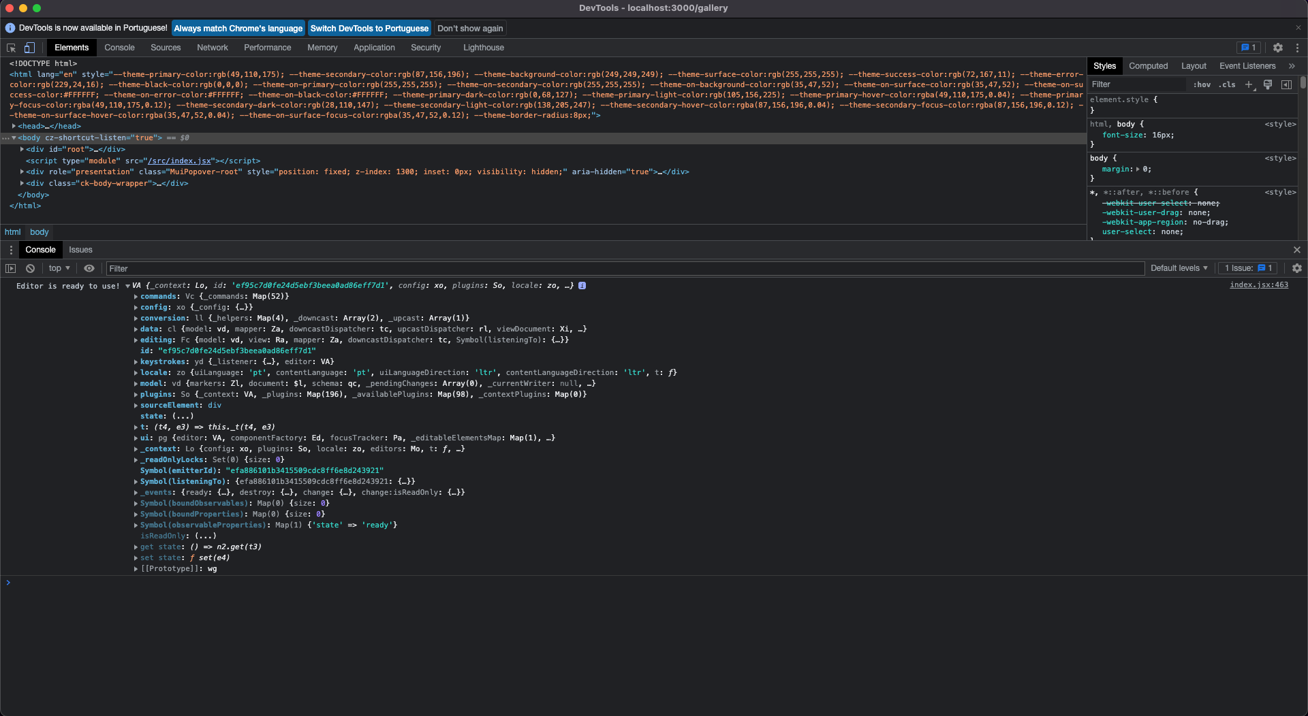This screenshot has width=1308, height=716.
Task: Toggle the :hov element state pane
Action: 1203,84
